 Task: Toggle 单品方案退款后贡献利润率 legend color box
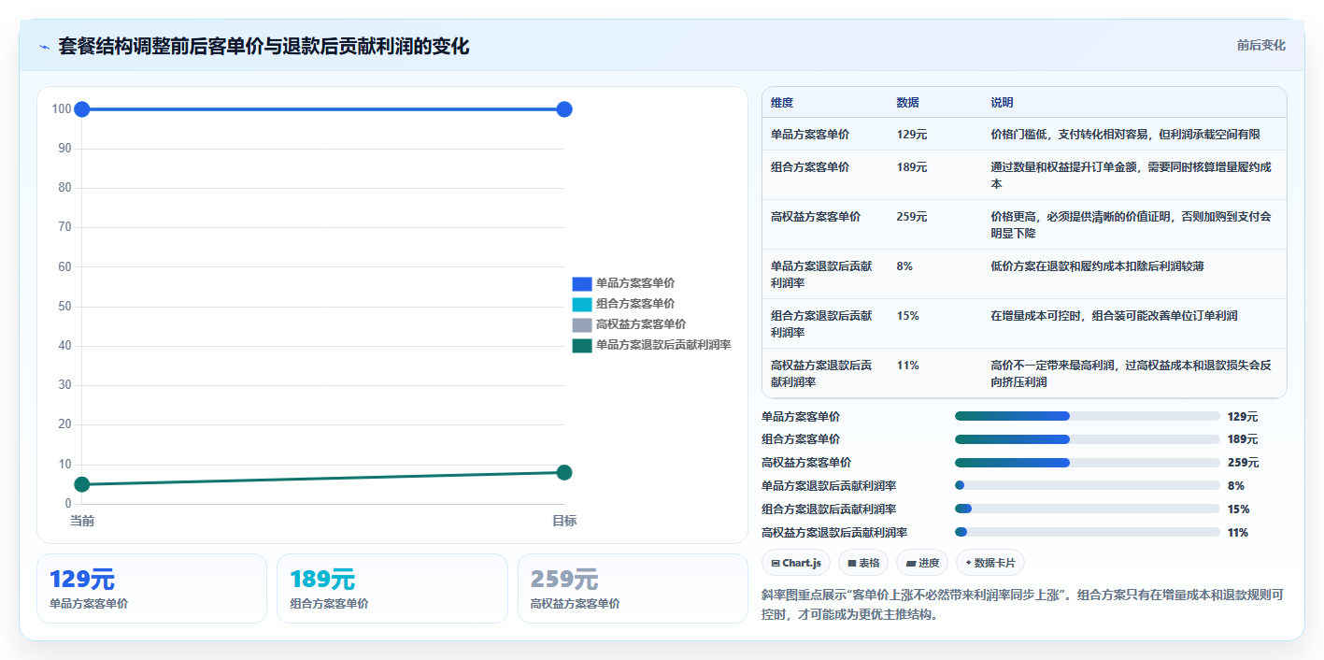click(582, 345)
